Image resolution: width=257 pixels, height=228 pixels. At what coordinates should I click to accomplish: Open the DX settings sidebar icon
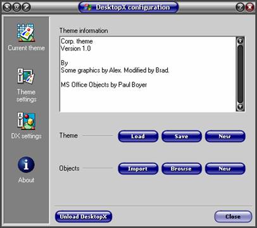[26, 120]
